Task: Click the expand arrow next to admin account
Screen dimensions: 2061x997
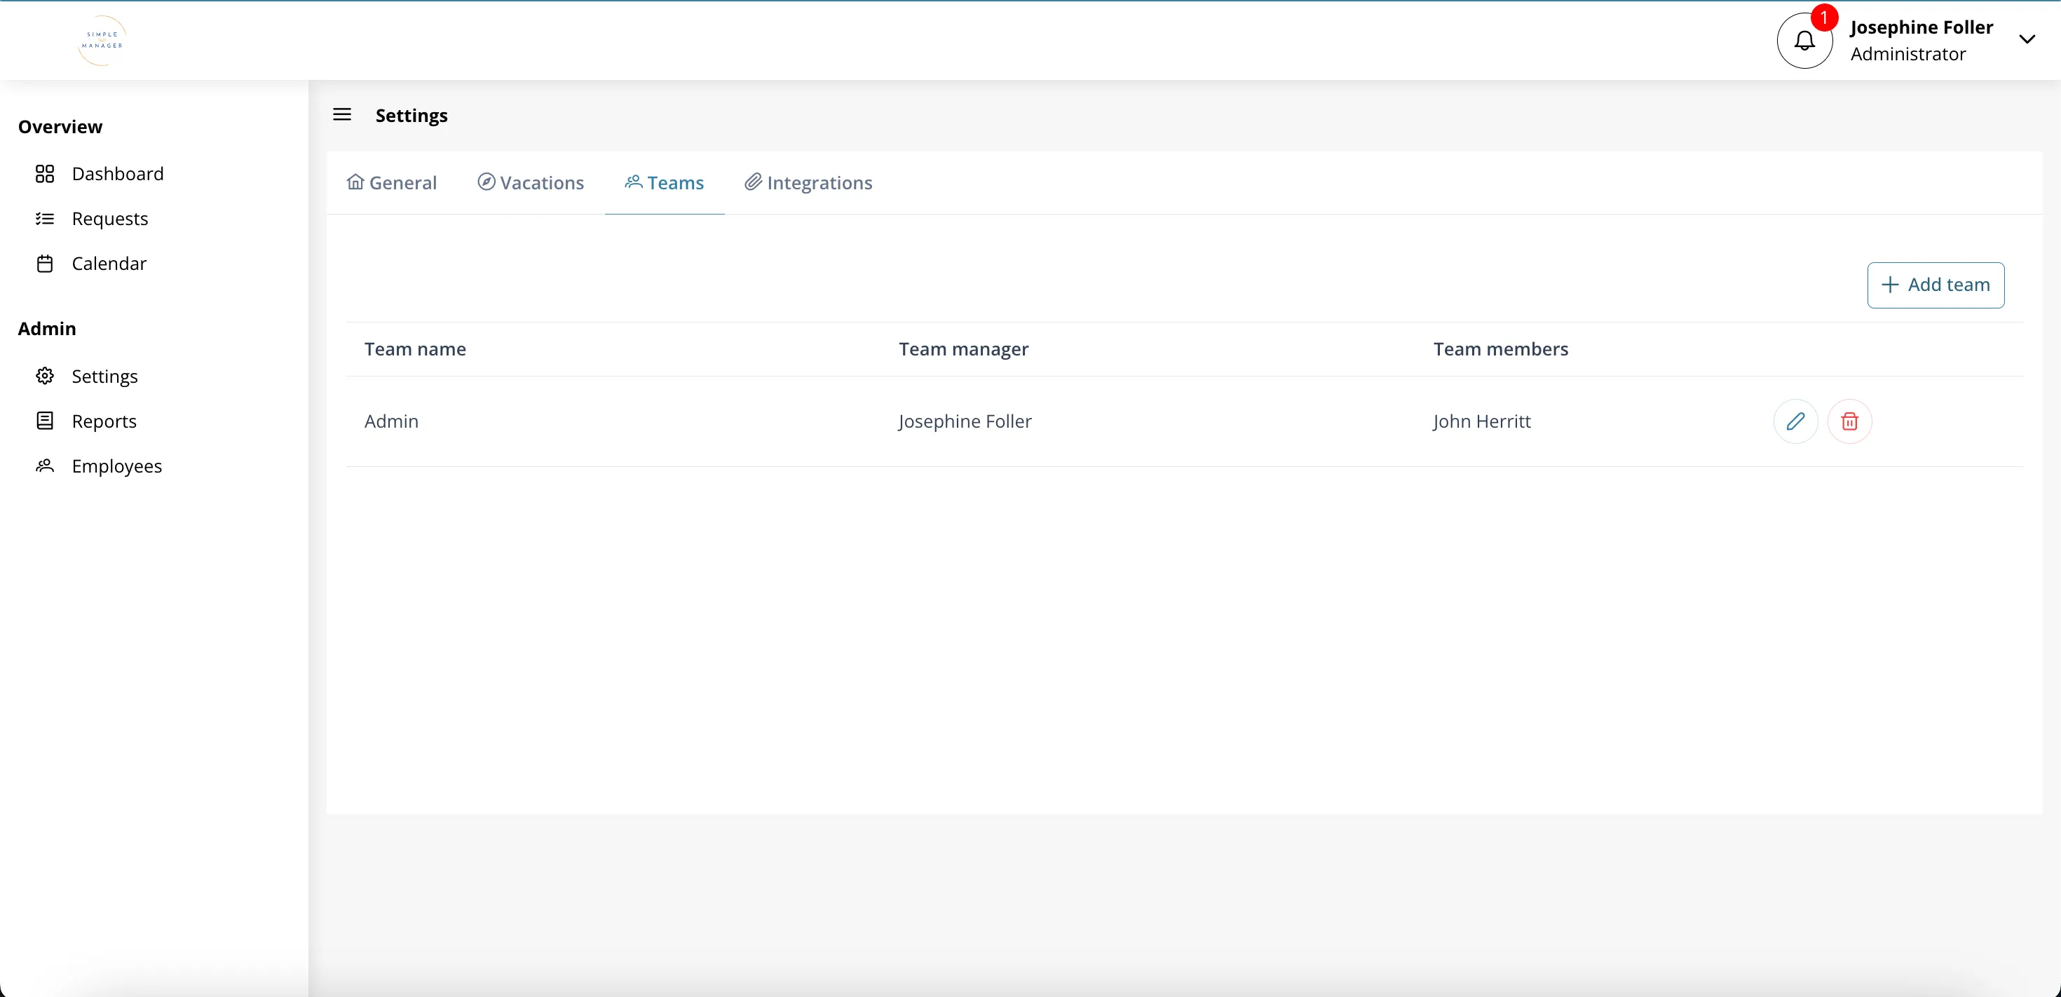Action: coord(2028,38)
